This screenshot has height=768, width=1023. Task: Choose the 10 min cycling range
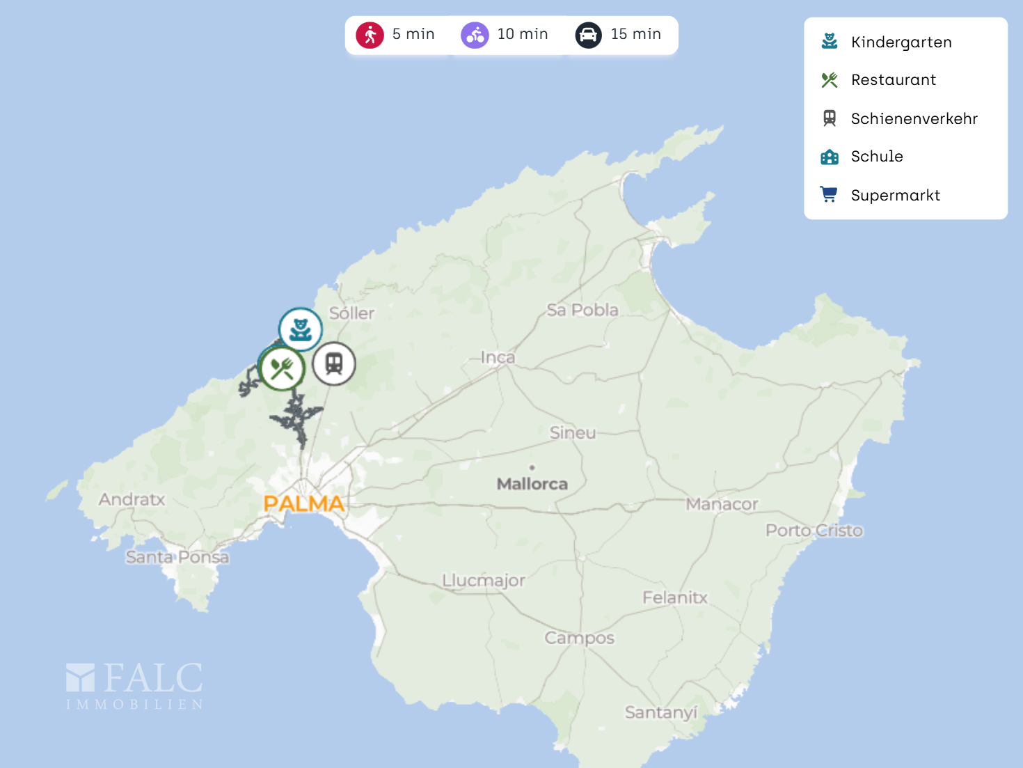pyautogui.click(x=522, y=34)
